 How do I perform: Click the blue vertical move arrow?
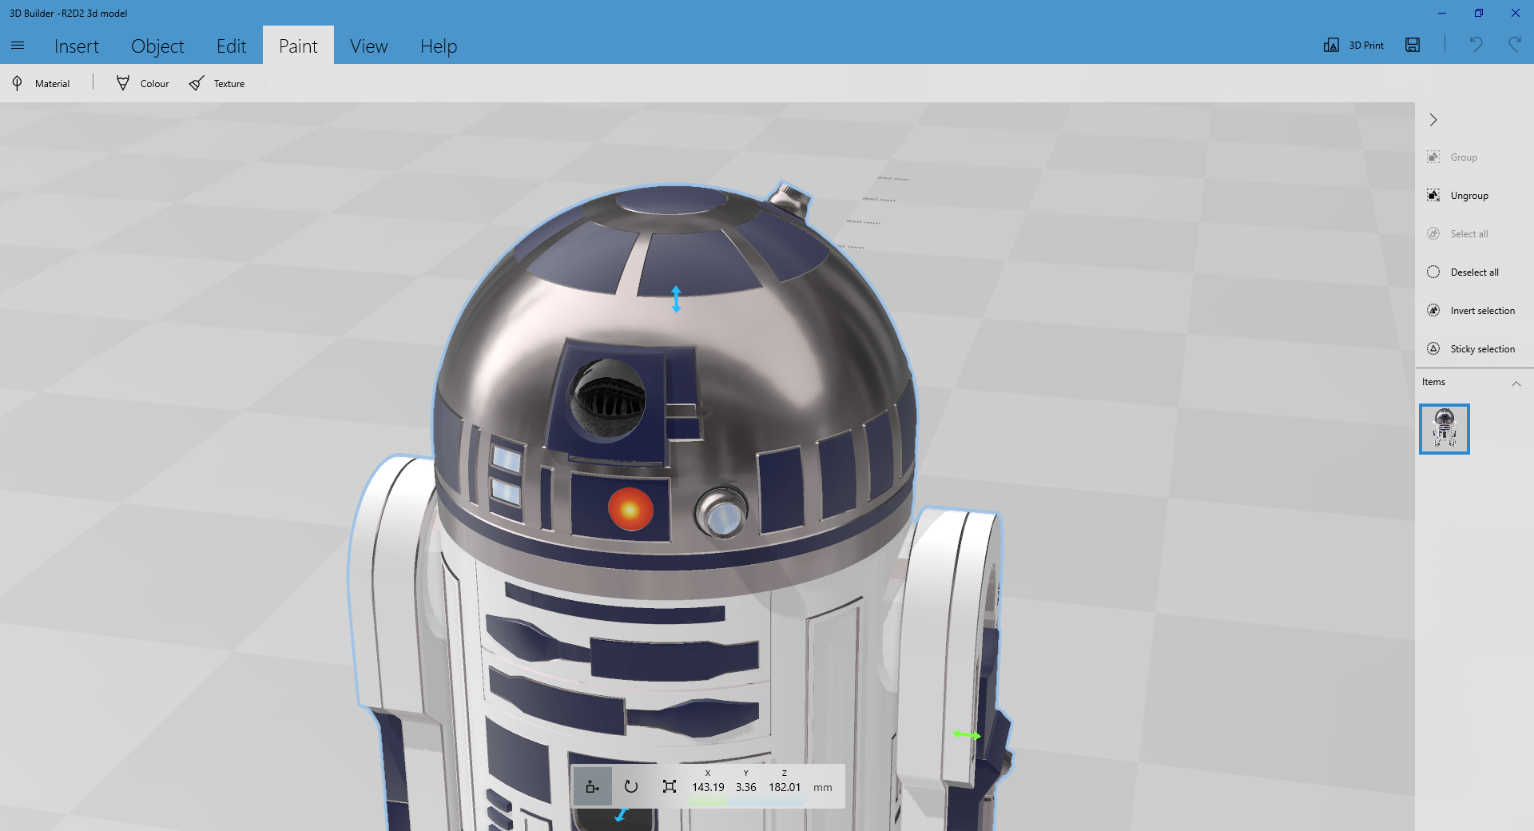676,299
